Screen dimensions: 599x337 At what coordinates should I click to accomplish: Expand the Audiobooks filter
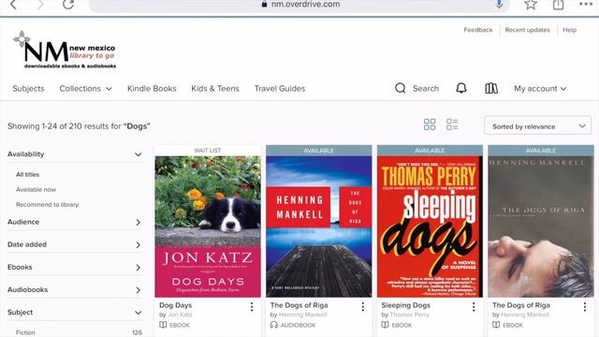[x=75, y=289]
